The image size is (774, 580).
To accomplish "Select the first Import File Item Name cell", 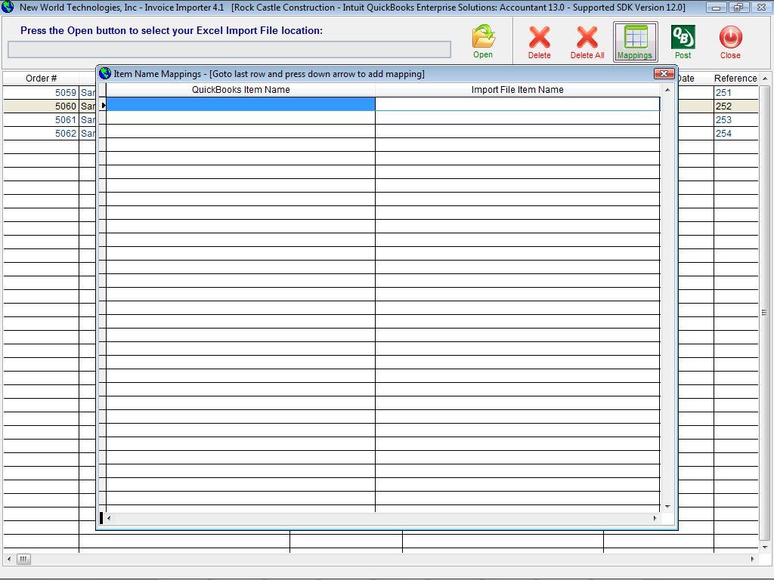I will click(x=517, y=104).
